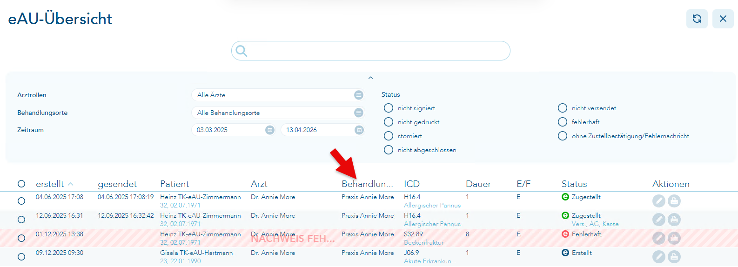Click the print icon for 12.06.2025 entry

[674, 220]
